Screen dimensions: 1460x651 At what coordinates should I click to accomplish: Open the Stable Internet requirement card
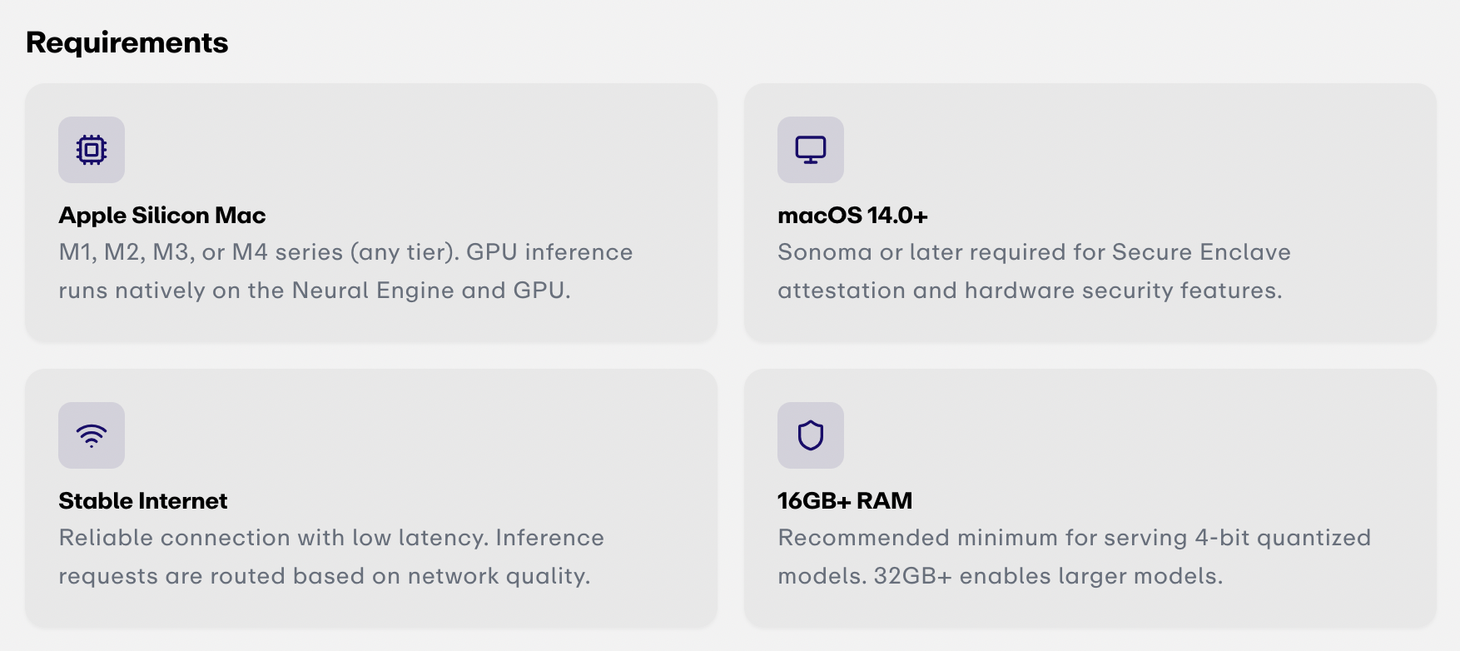pyautogui.click(x=371, y=498)
